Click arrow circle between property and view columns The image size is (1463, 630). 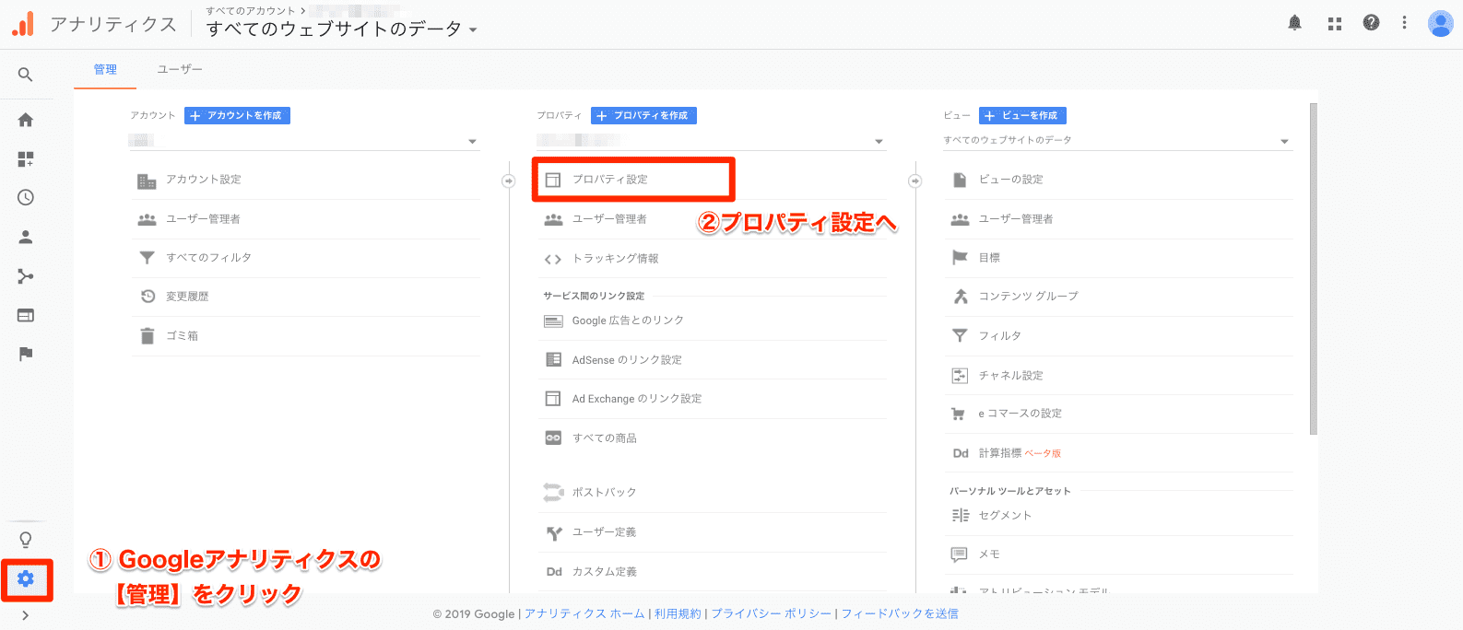915,181
